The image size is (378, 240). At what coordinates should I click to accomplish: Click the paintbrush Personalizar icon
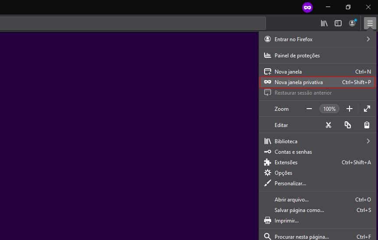coord(267,183)
